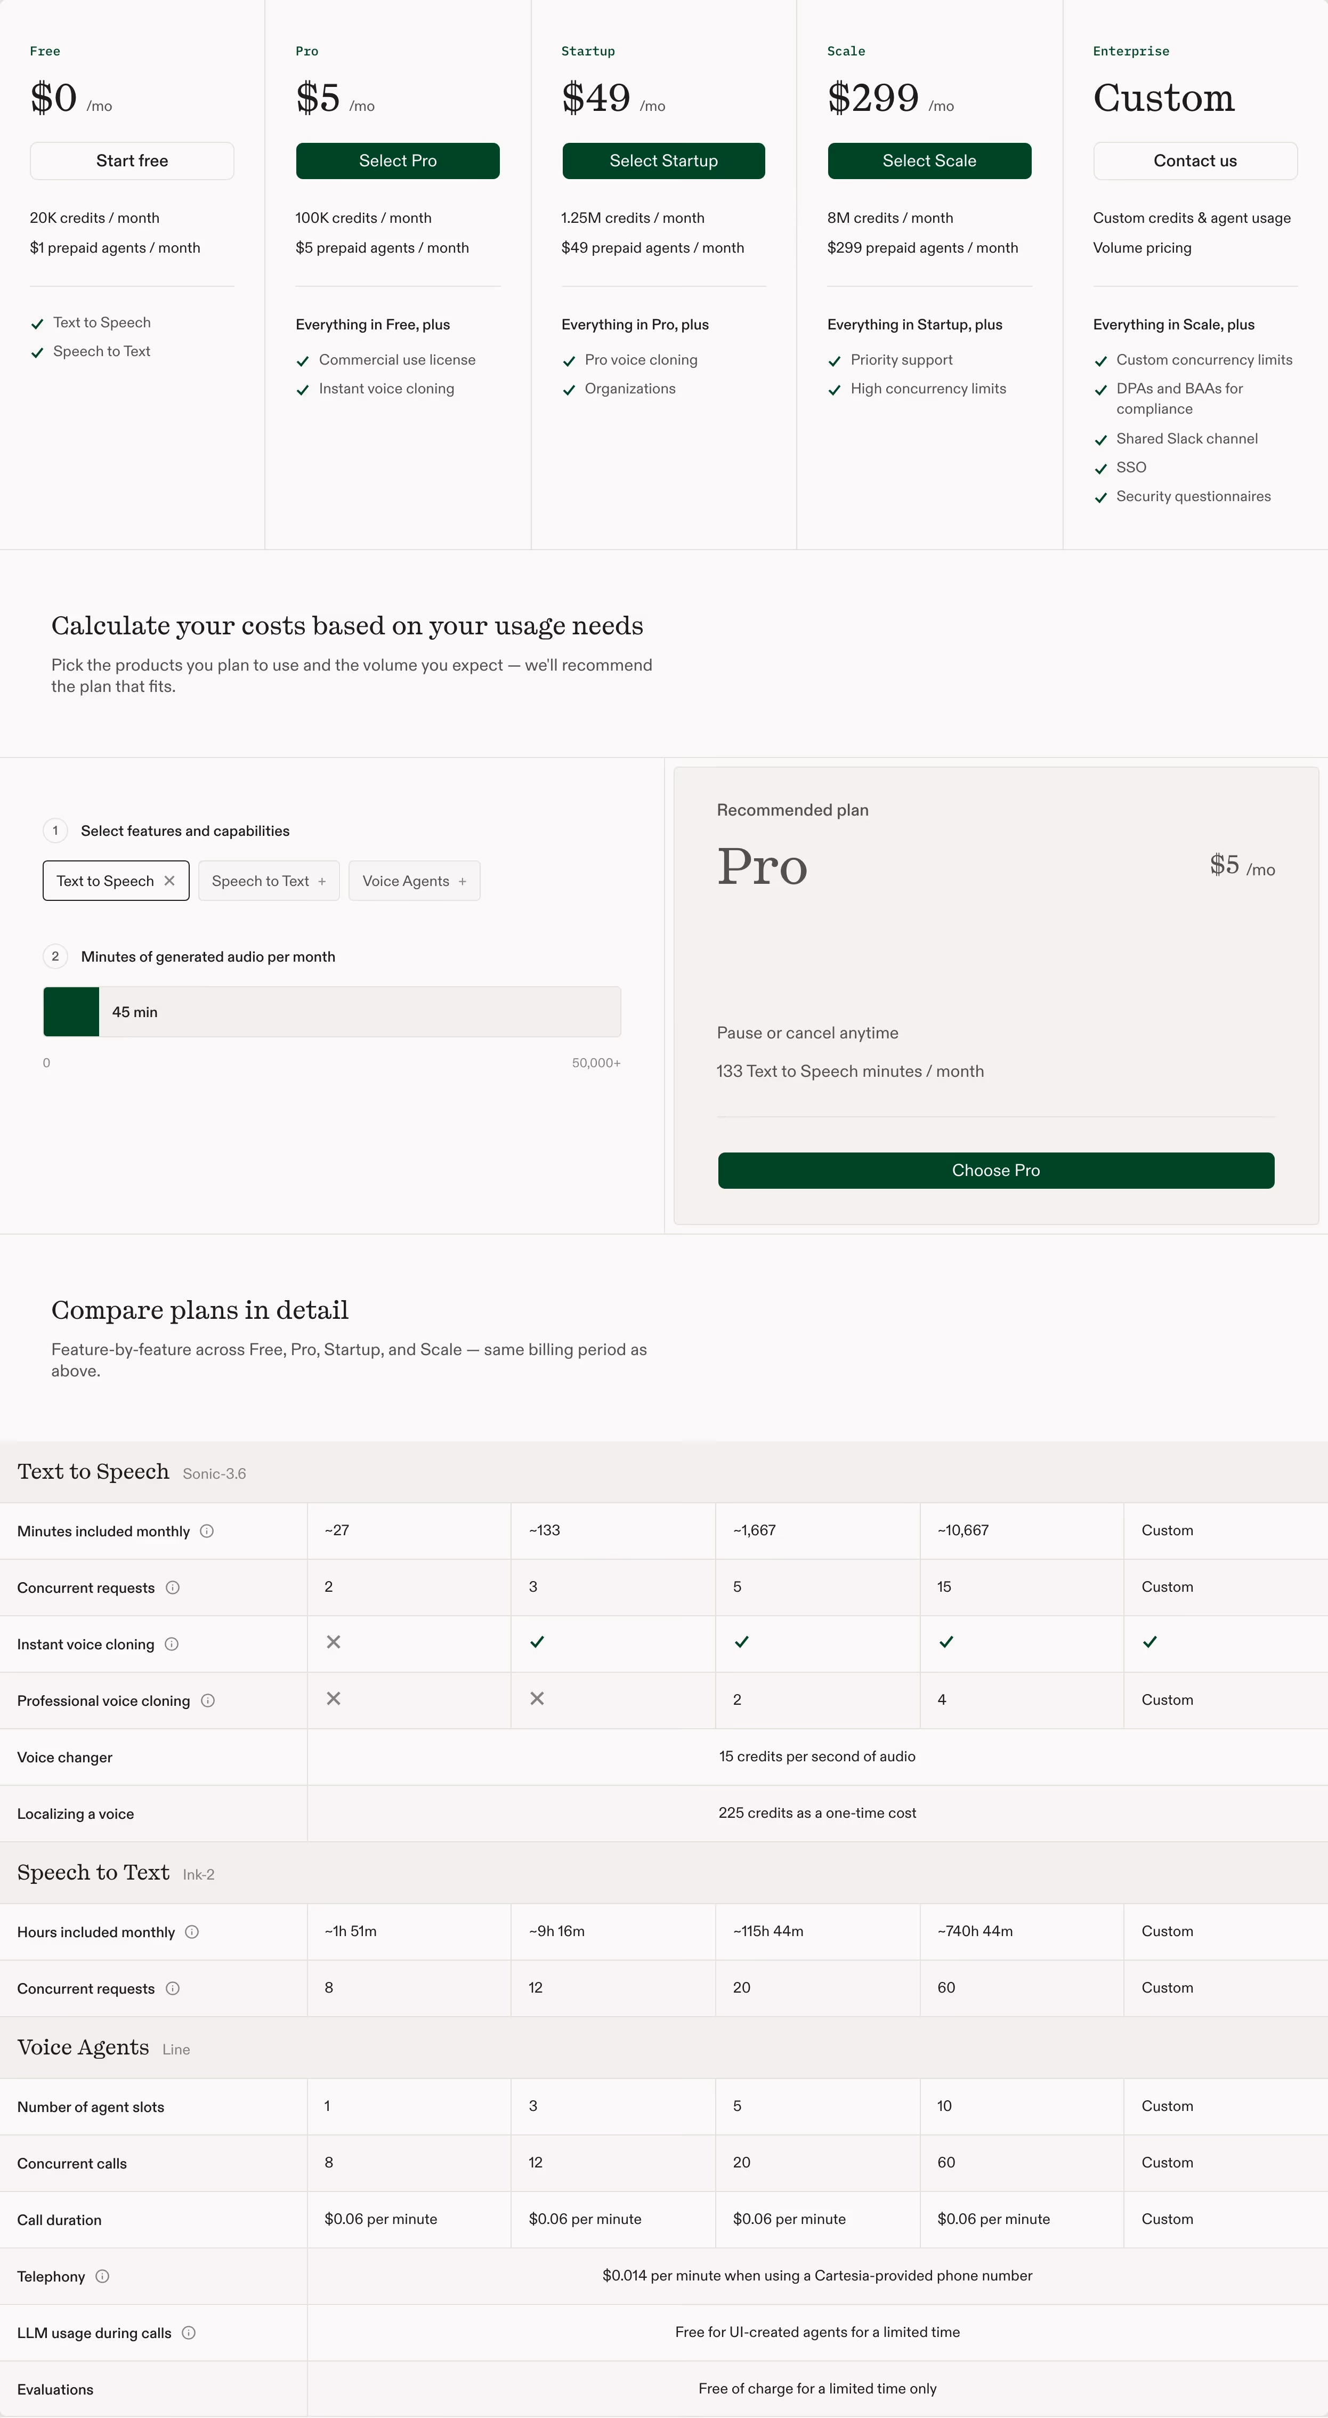
Task: Click the '$299 prepaid agents / month' text
Action: click(922, 248)
